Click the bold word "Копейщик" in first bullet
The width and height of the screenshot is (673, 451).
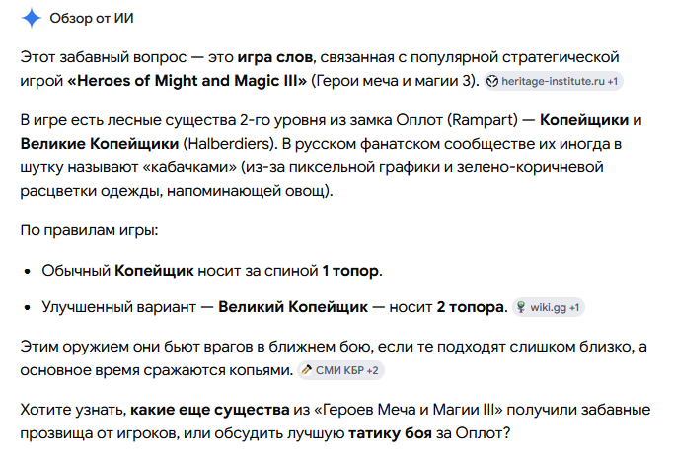coord(154,271)
